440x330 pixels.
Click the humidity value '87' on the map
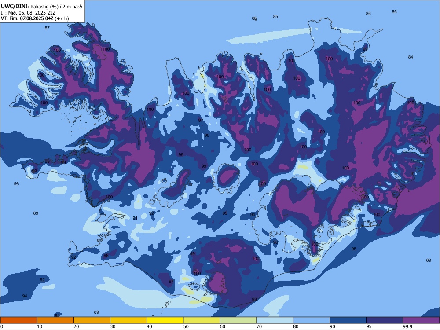tap(47, 28)
